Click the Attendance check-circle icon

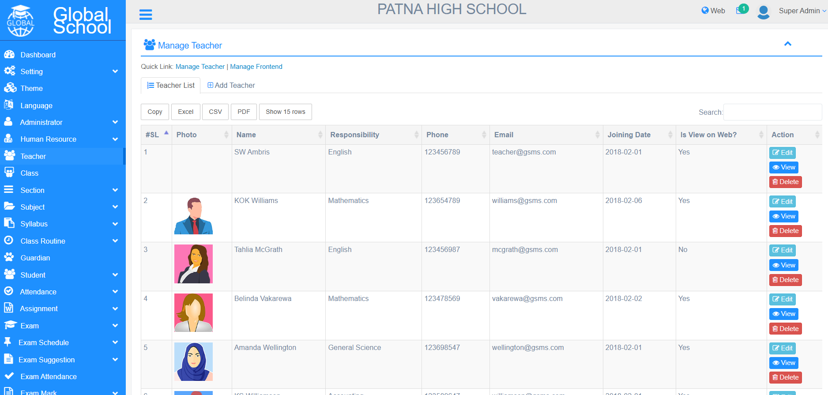pyautogui.click(x=8, y=291)
